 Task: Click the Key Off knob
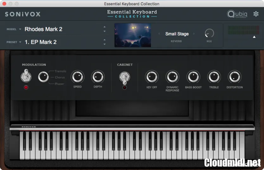[152, 77]
